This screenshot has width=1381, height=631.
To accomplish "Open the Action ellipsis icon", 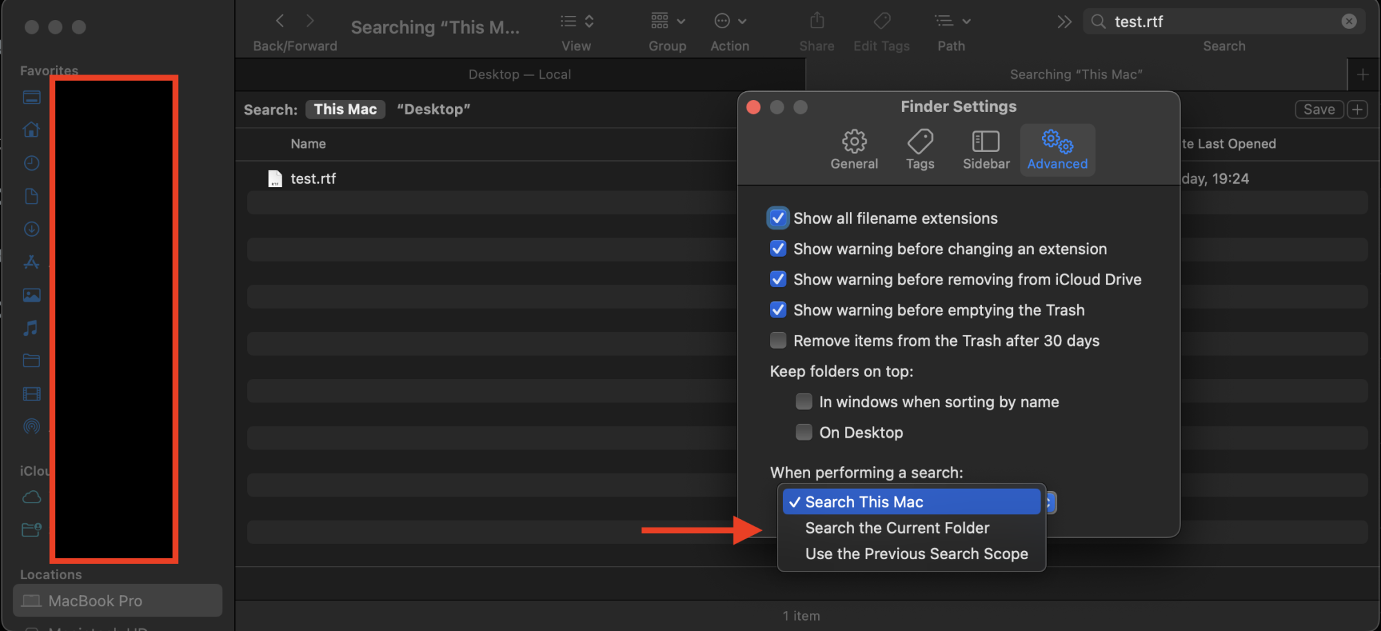I will tap(722, 21).
